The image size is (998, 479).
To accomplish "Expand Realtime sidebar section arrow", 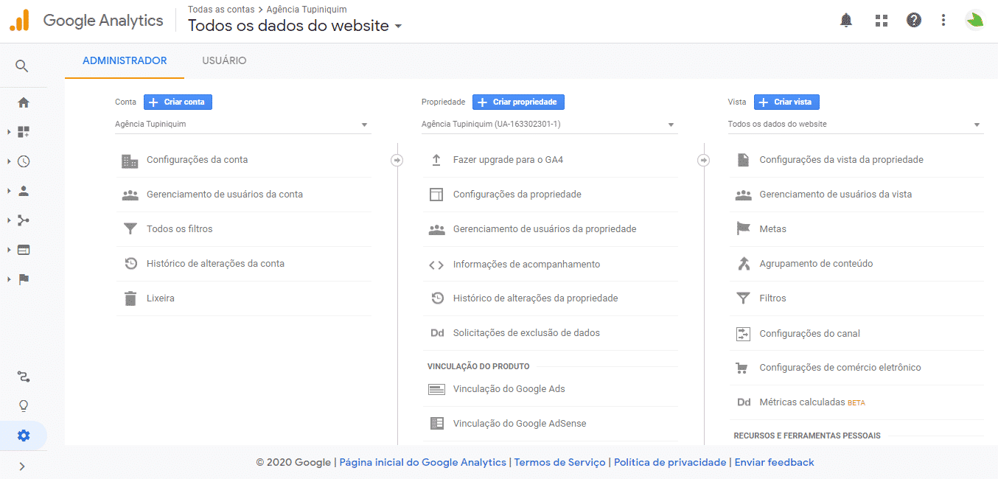I will 10,161.
